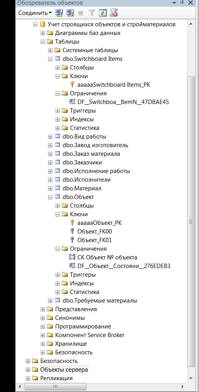Click vertical scrollbar up arrow

pyautogui.click(x=191, y=24)
